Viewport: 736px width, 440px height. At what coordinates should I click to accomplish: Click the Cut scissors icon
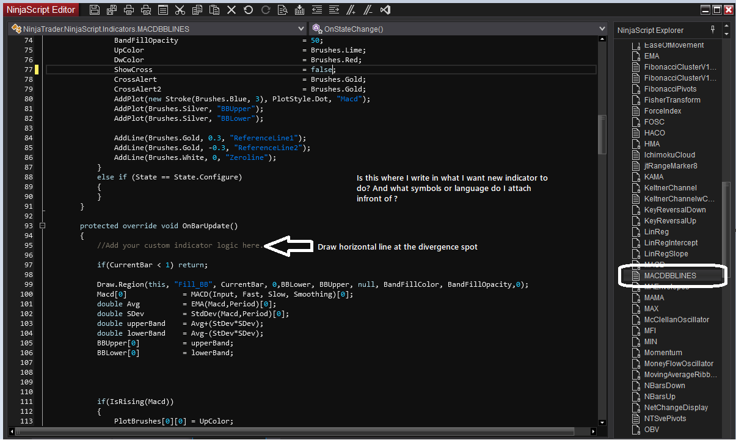180,10
